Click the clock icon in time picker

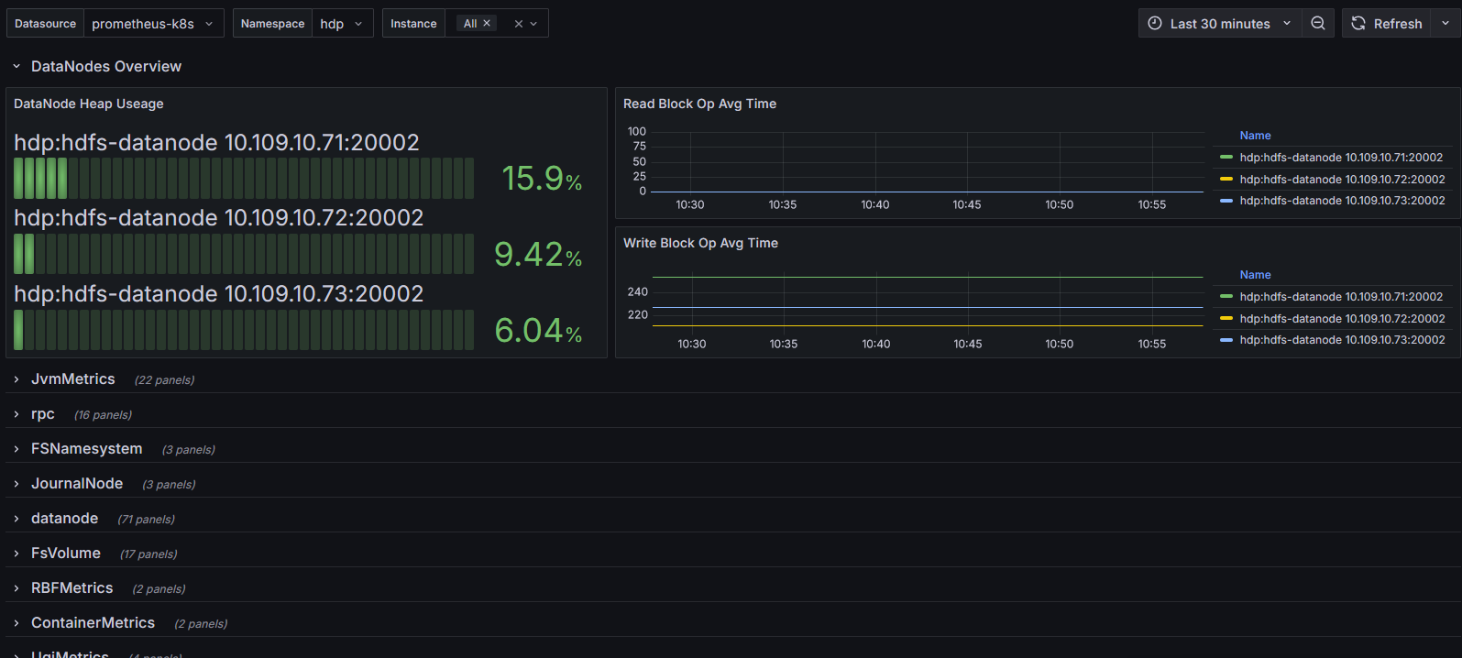[x=1155, y=24]
